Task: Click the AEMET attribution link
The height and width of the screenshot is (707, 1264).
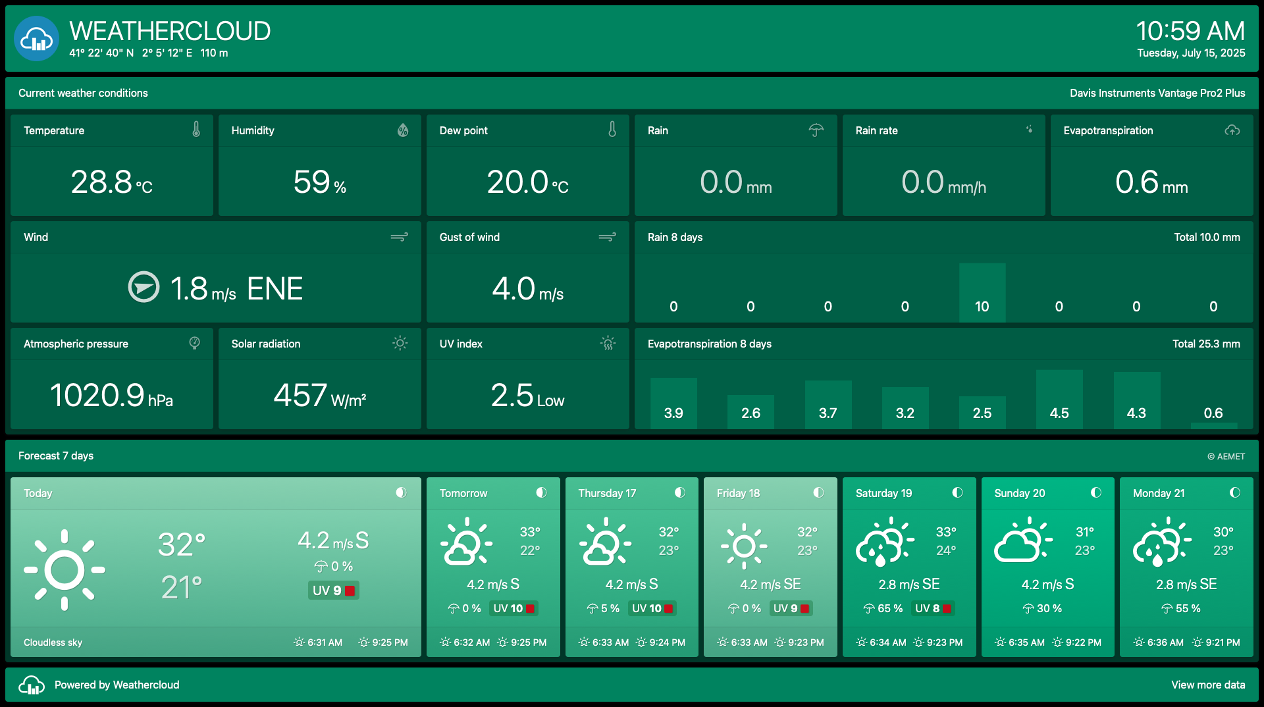Action: 1226,456
